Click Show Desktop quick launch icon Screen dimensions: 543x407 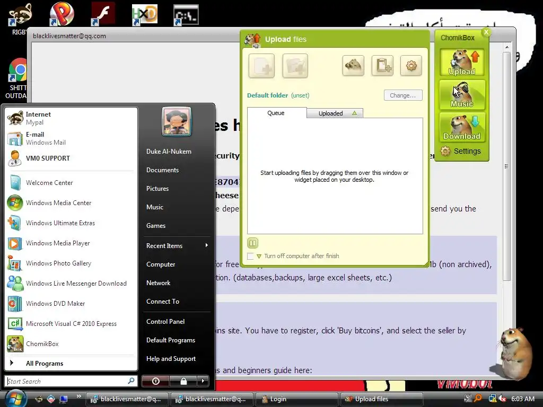pos(64,399)
